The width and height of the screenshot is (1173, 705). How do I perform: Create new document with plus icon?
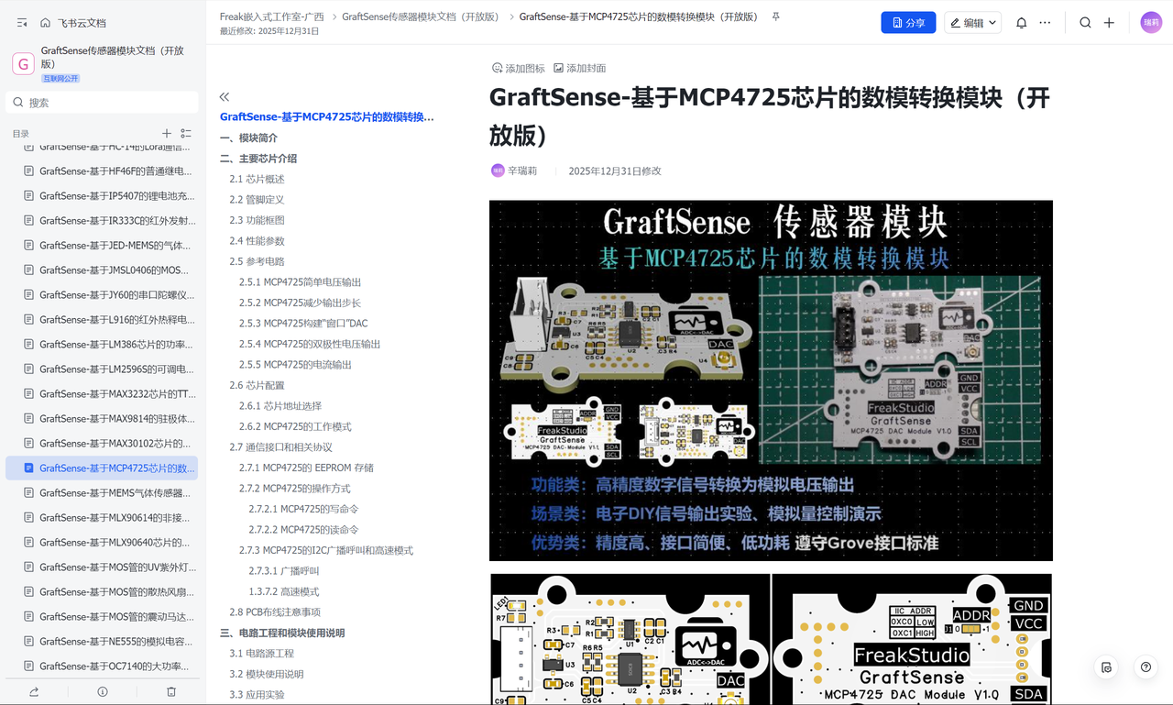(x=1109, y=23)
